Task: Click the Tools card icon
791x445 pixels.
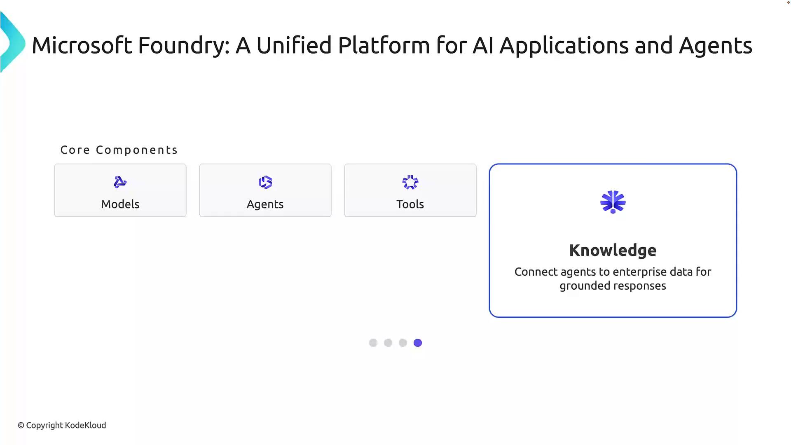Action: pos(410,182)
